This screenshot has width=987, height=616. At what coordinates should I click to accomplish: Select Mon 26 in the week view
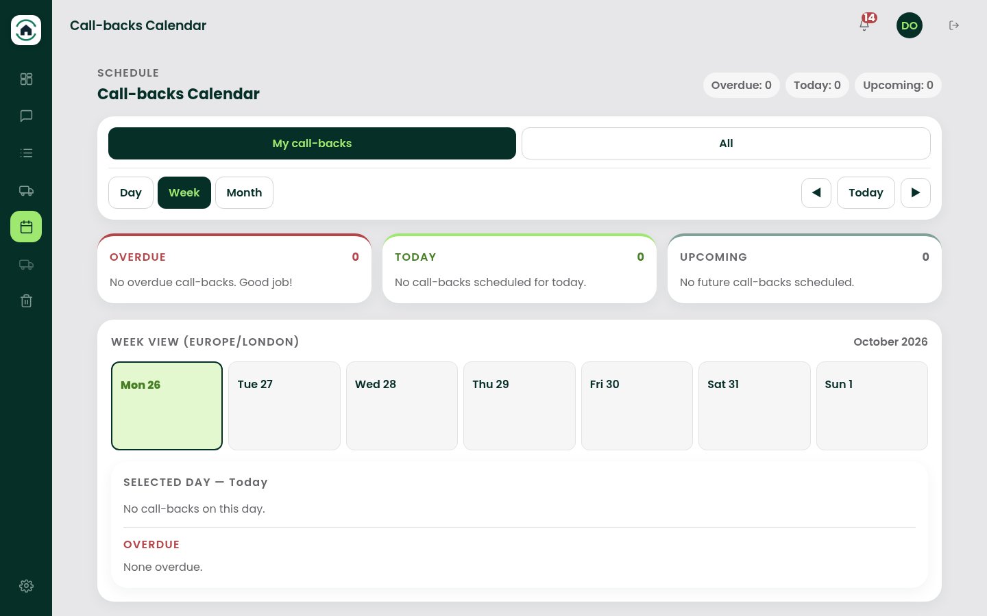coord(167,406)
